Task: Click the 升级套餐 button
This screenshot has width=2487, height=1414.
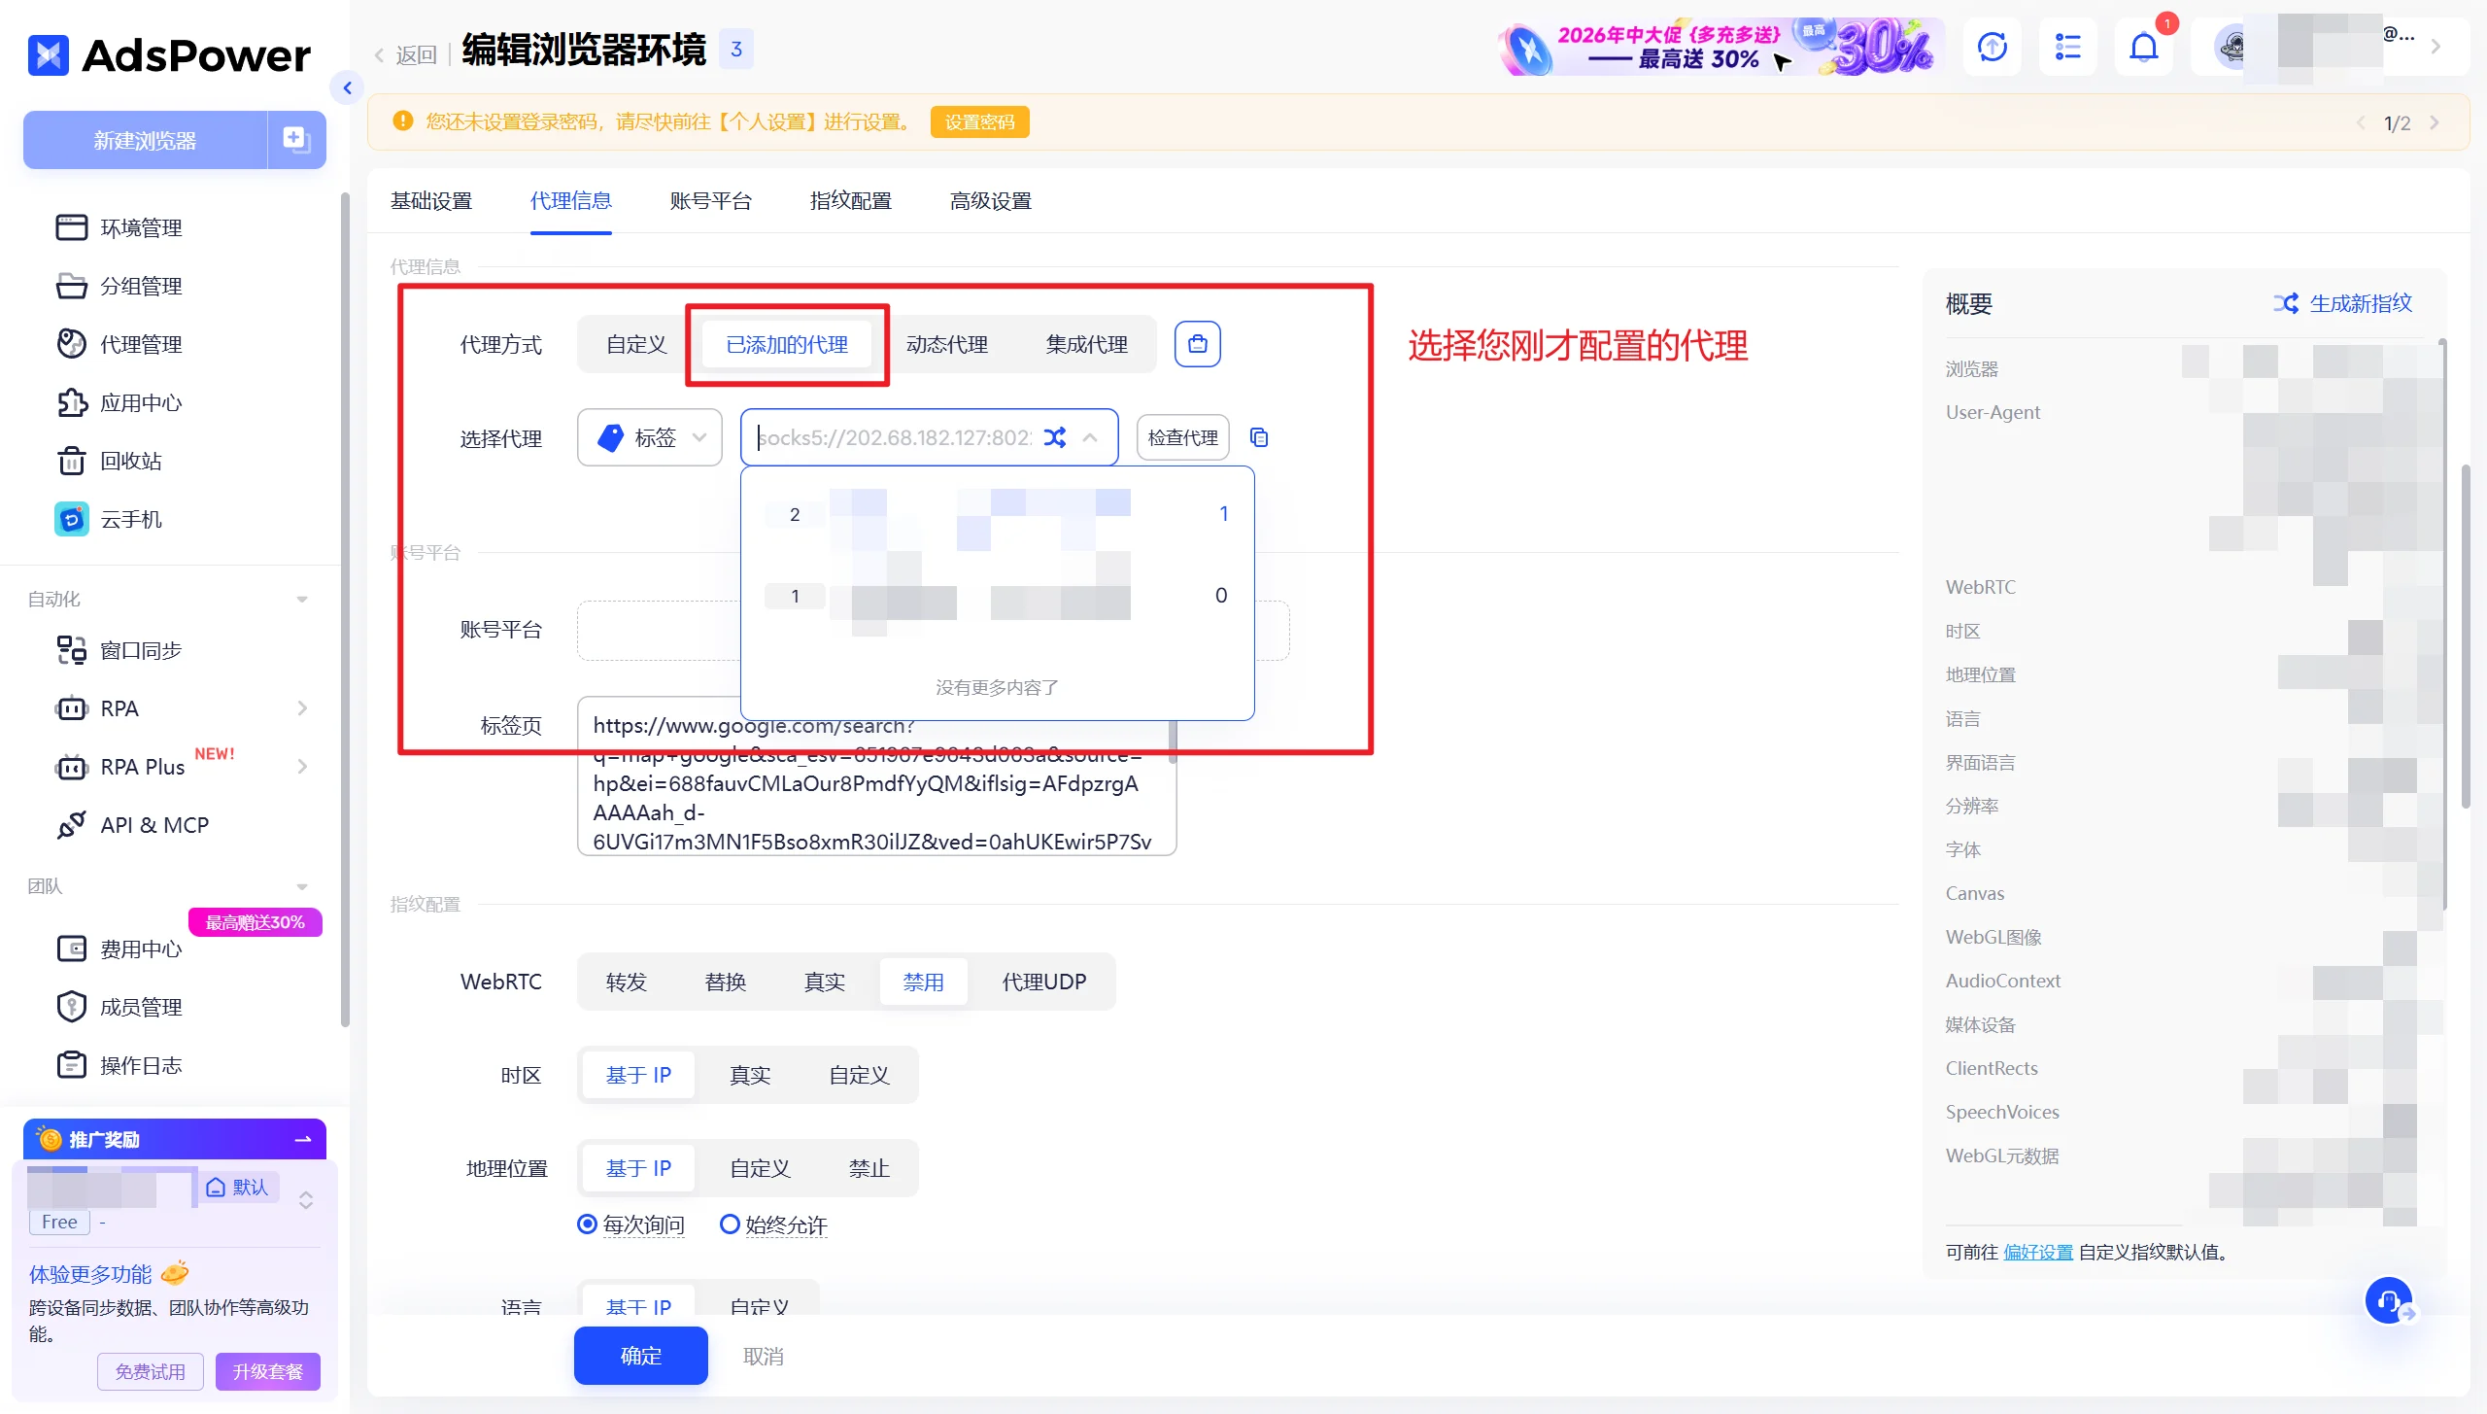Action: [x=268, y=1371]
